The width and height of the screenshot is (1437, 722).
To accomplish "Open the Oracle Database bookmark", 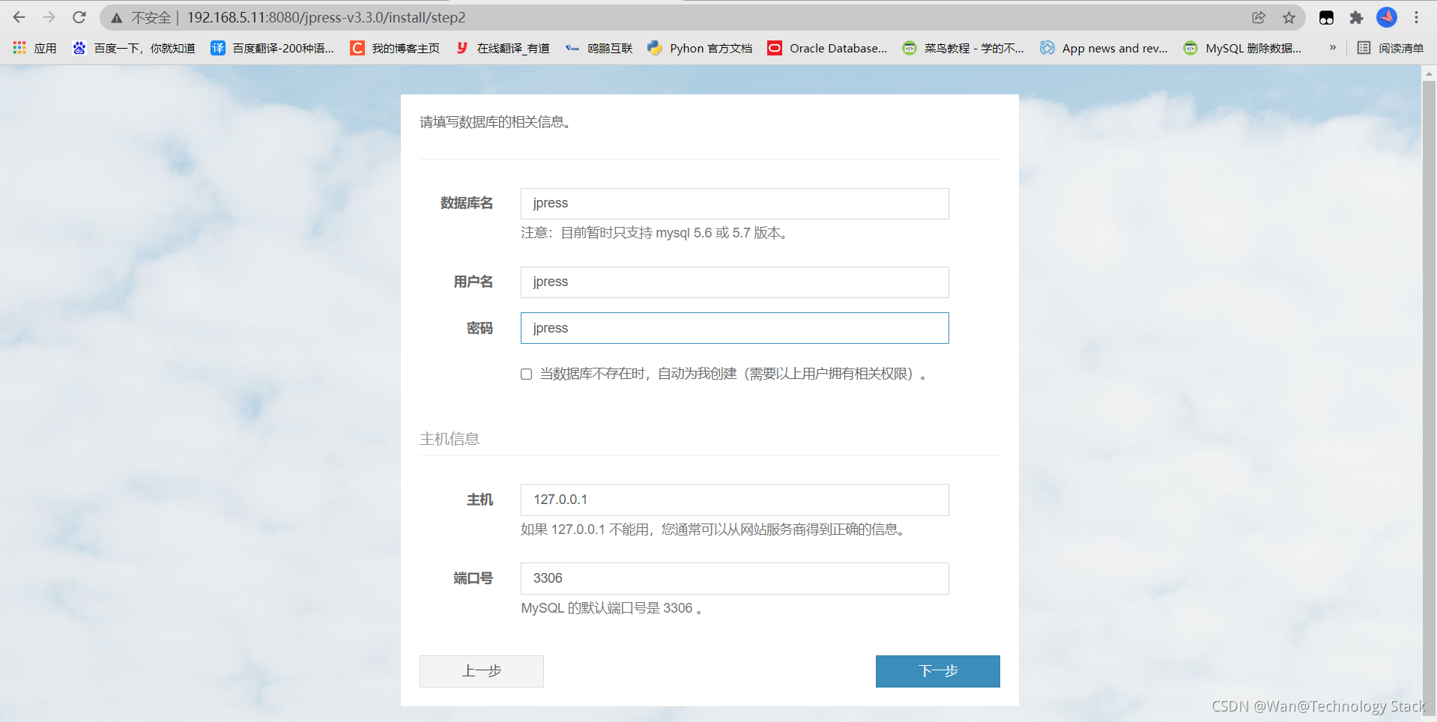I will [x=827, y=48].
